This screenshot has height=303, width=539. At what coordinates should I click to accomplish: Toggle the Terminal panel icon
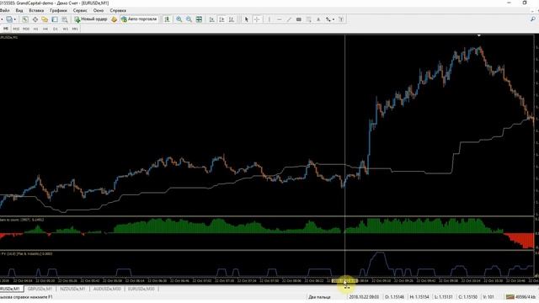click(x=55, y=19)
